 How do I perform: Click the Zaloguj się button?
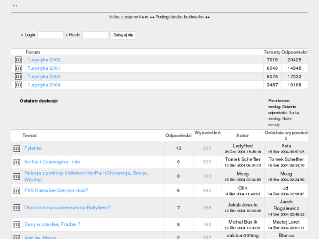click(x=123, y=35)
